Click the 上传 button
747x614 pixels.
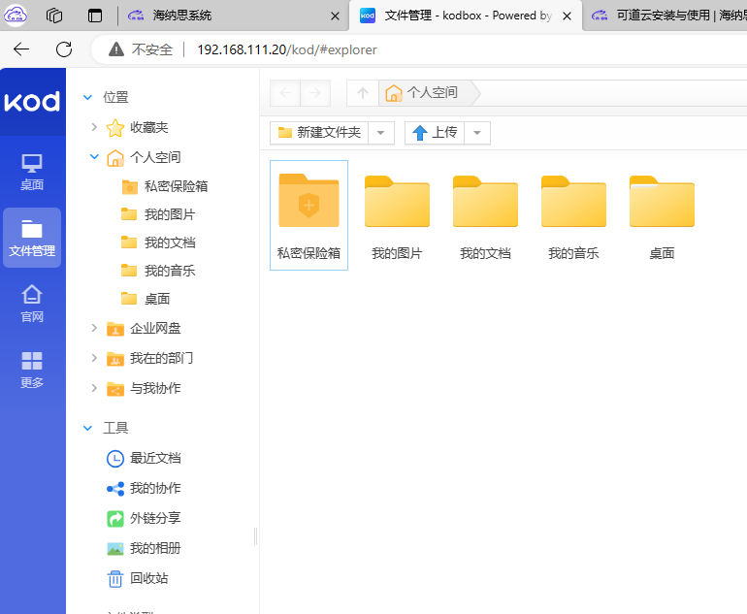tap(435, 133)
